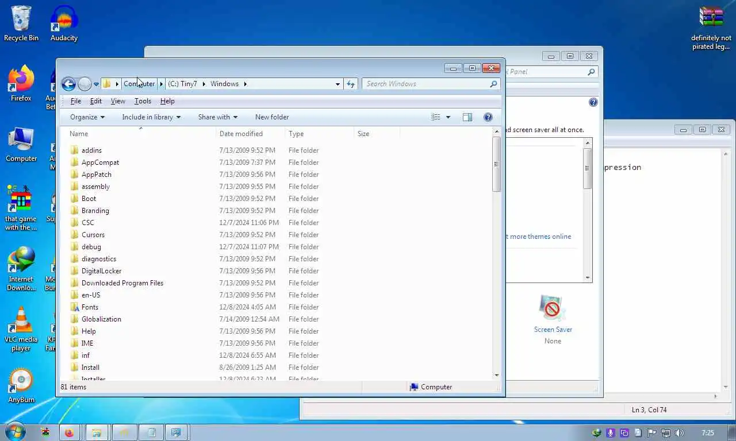Image resolution: width=736 pixels, height=441 pixels.
Task: Click the Personalization taskbar button
Action: [177, 433]
